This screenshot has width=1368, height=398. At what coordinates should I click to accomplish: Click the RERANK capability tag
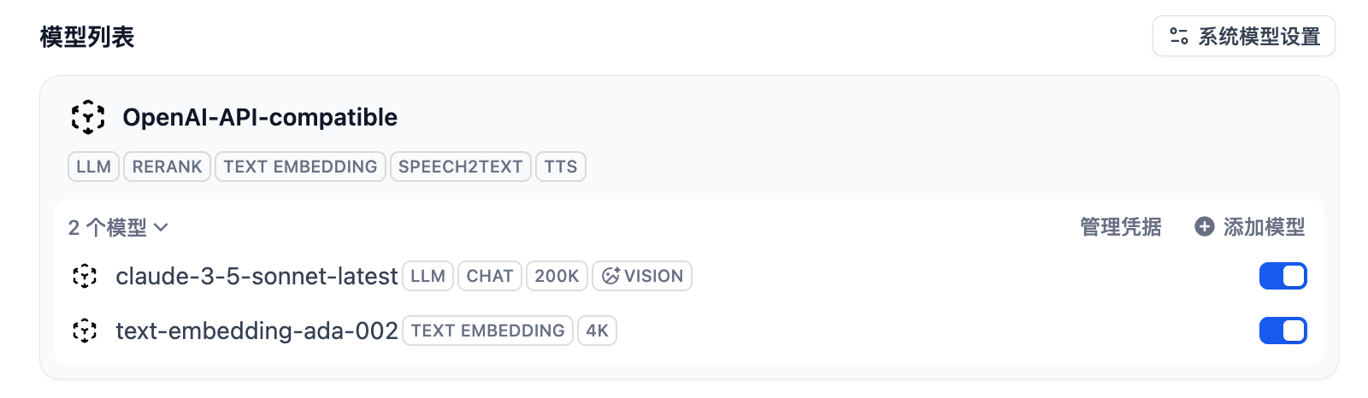[x=167, y=167]
